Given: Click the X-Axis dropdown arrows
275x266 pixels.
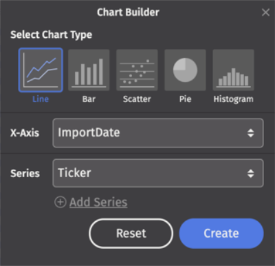Looking at the screenshot, I should click(x=251, y=133).
